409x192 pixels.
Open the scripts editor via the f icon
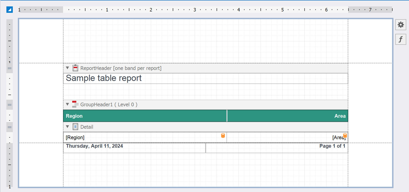(400, 39)
